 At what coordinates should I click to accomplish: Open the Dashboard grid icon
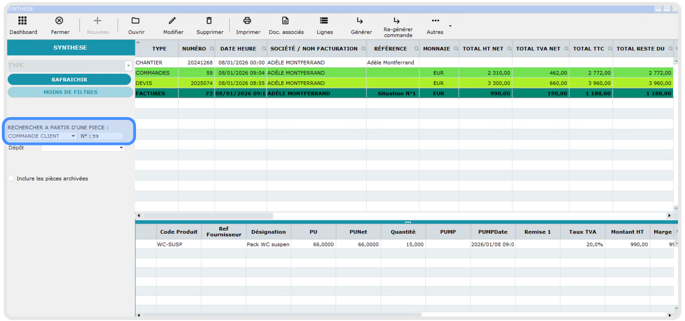coord(22,21)
